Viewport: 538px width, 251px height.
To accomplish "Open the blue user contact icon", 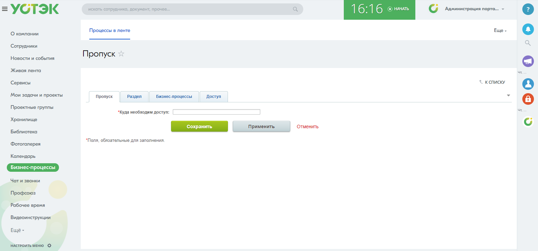I will click(528, 84).
